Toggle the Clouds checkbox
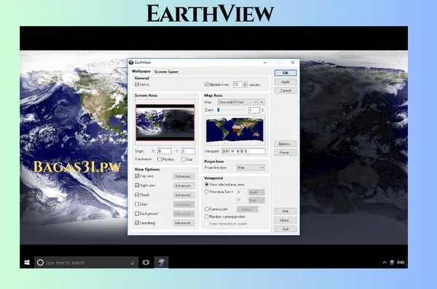This screenshot has width=437, height=289. tap(137, 195)
